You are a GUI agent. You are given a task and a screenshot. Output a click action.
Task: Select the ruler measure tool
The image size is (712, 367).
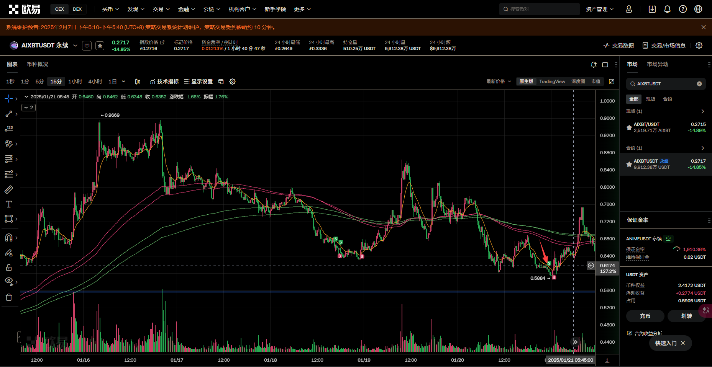click(8, 189)
